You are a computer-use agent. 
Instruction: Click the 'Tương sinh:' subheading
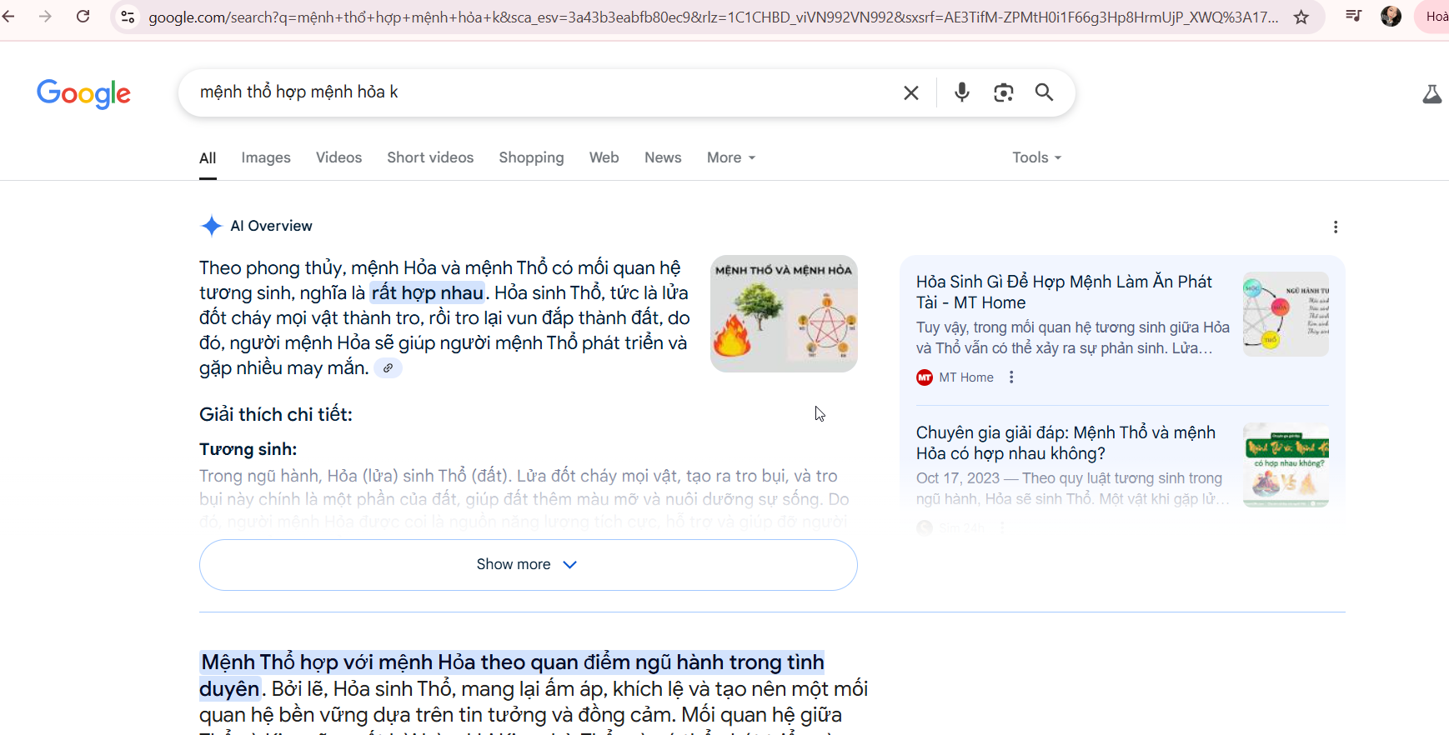[x=248, y=449]
